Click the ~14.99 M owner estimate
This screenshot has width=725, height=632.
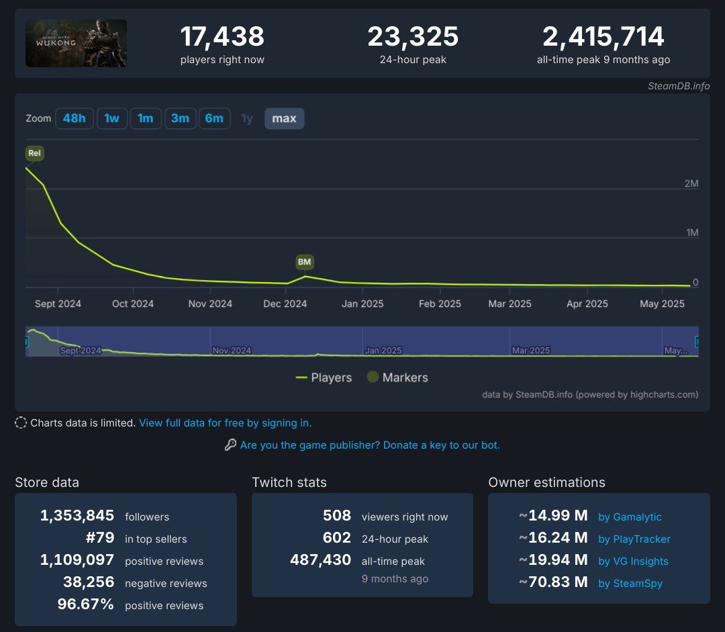pos(553,515)
